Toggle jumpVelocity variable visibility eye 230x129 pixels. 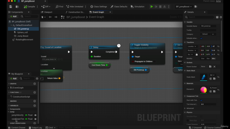coord(35,115)
